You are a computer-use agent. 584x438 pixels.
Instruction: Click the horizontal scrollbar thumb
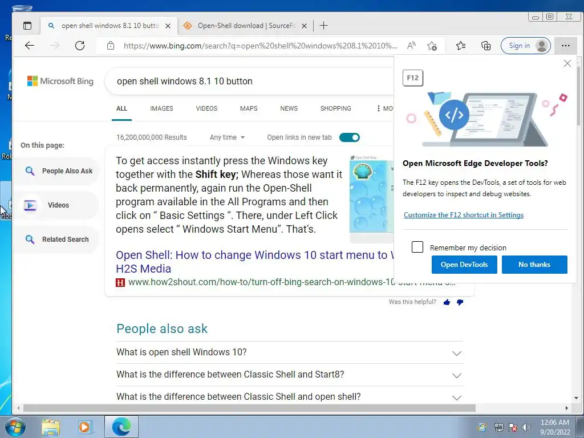[249, 408]
